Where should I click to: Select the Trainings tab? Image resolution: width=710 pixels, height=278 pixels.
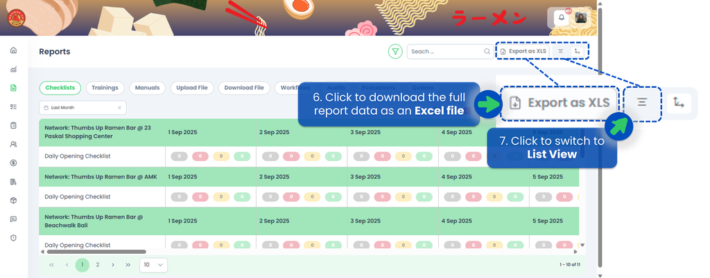(105, 88)
